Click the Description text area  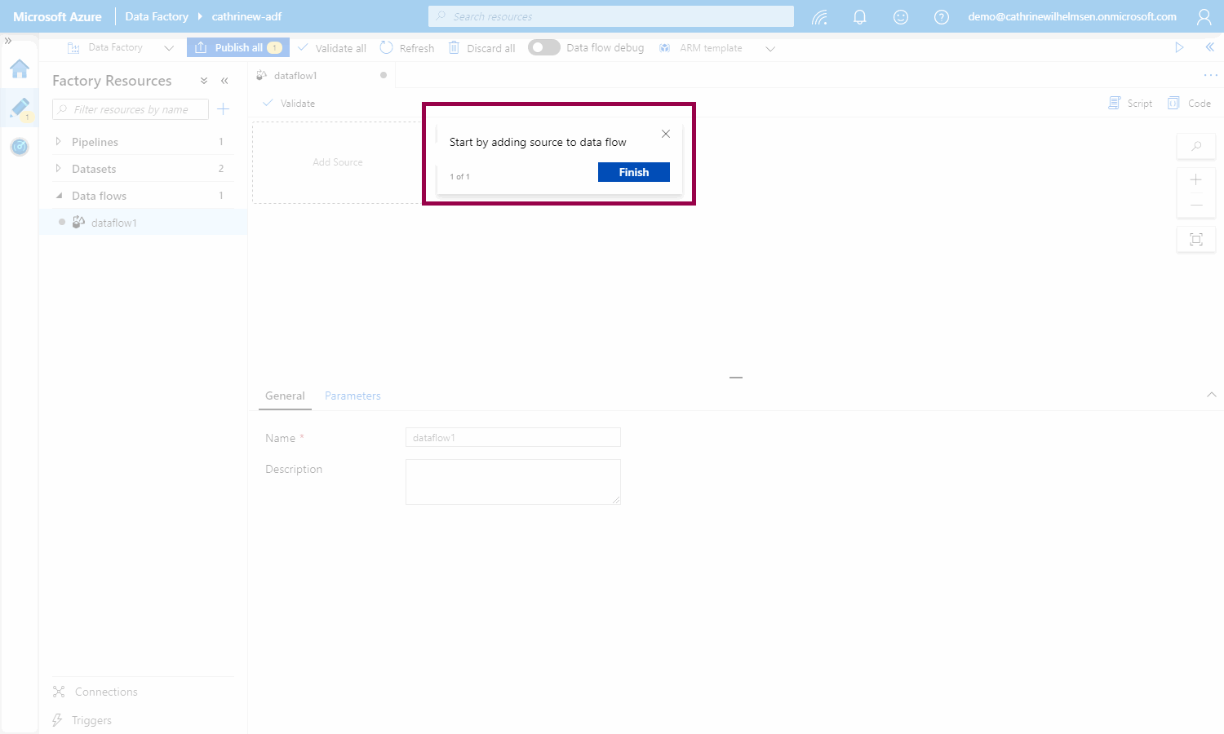(512, 481)
